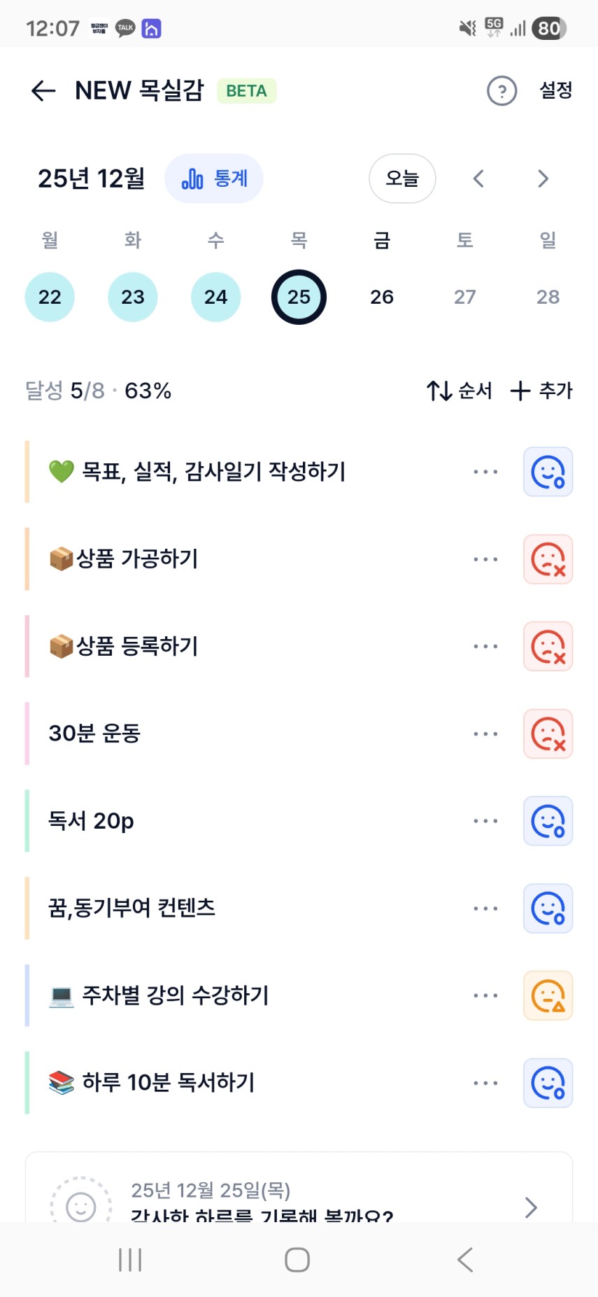Select date 23 in the week calendar
The width and height of the screenshot is (598, 1297).
(133, 297)
